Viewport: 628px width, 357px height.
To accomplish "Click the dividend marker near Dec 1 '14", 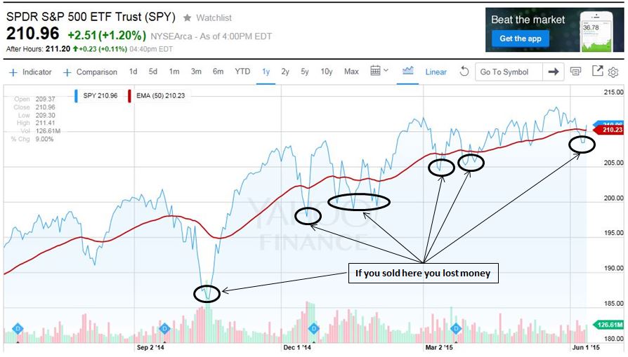I will [x=314, y=328].
